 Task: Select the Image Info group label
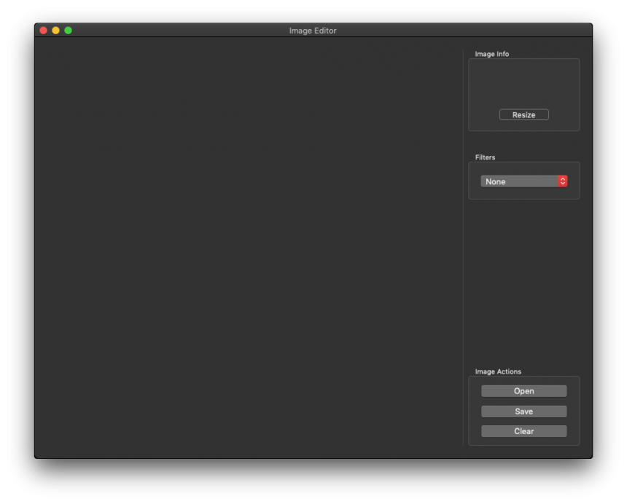point(492,54)
